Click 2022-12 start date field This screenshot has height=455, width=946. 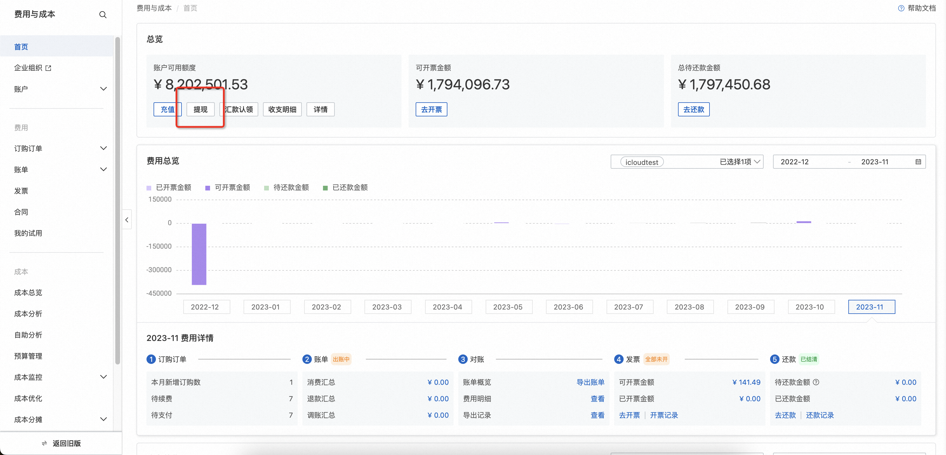click(795, 162)
